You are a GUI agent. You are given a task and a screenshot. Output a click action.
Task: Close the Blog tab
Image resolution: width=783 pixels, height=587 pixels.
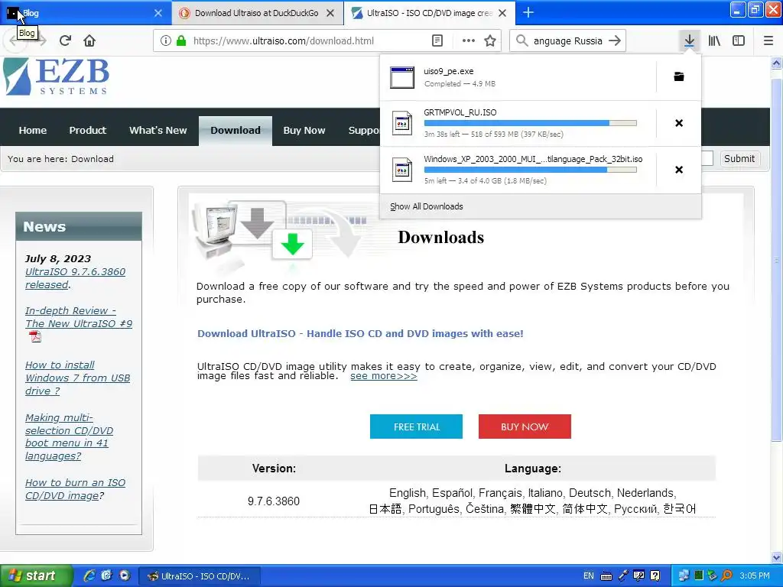[x=158, y=13]
